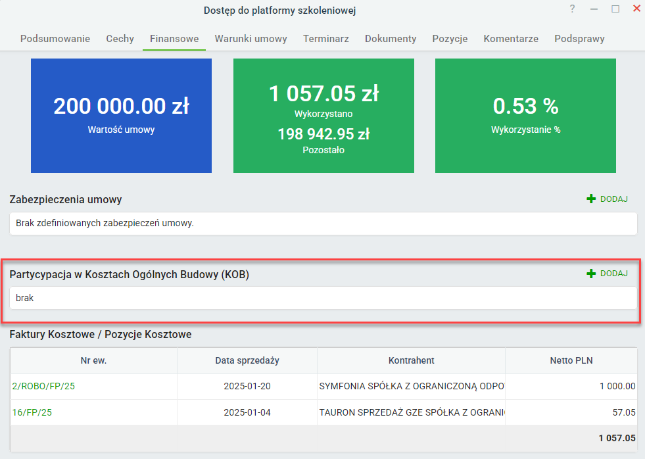645x459 pixels.
Task: Open the Terminarz tab
Action: point(326,39)
